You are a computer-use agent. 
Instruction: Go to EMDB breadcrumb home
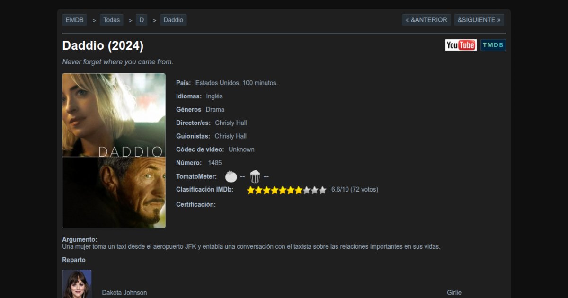pyautogui.click(x=75, y=20)
